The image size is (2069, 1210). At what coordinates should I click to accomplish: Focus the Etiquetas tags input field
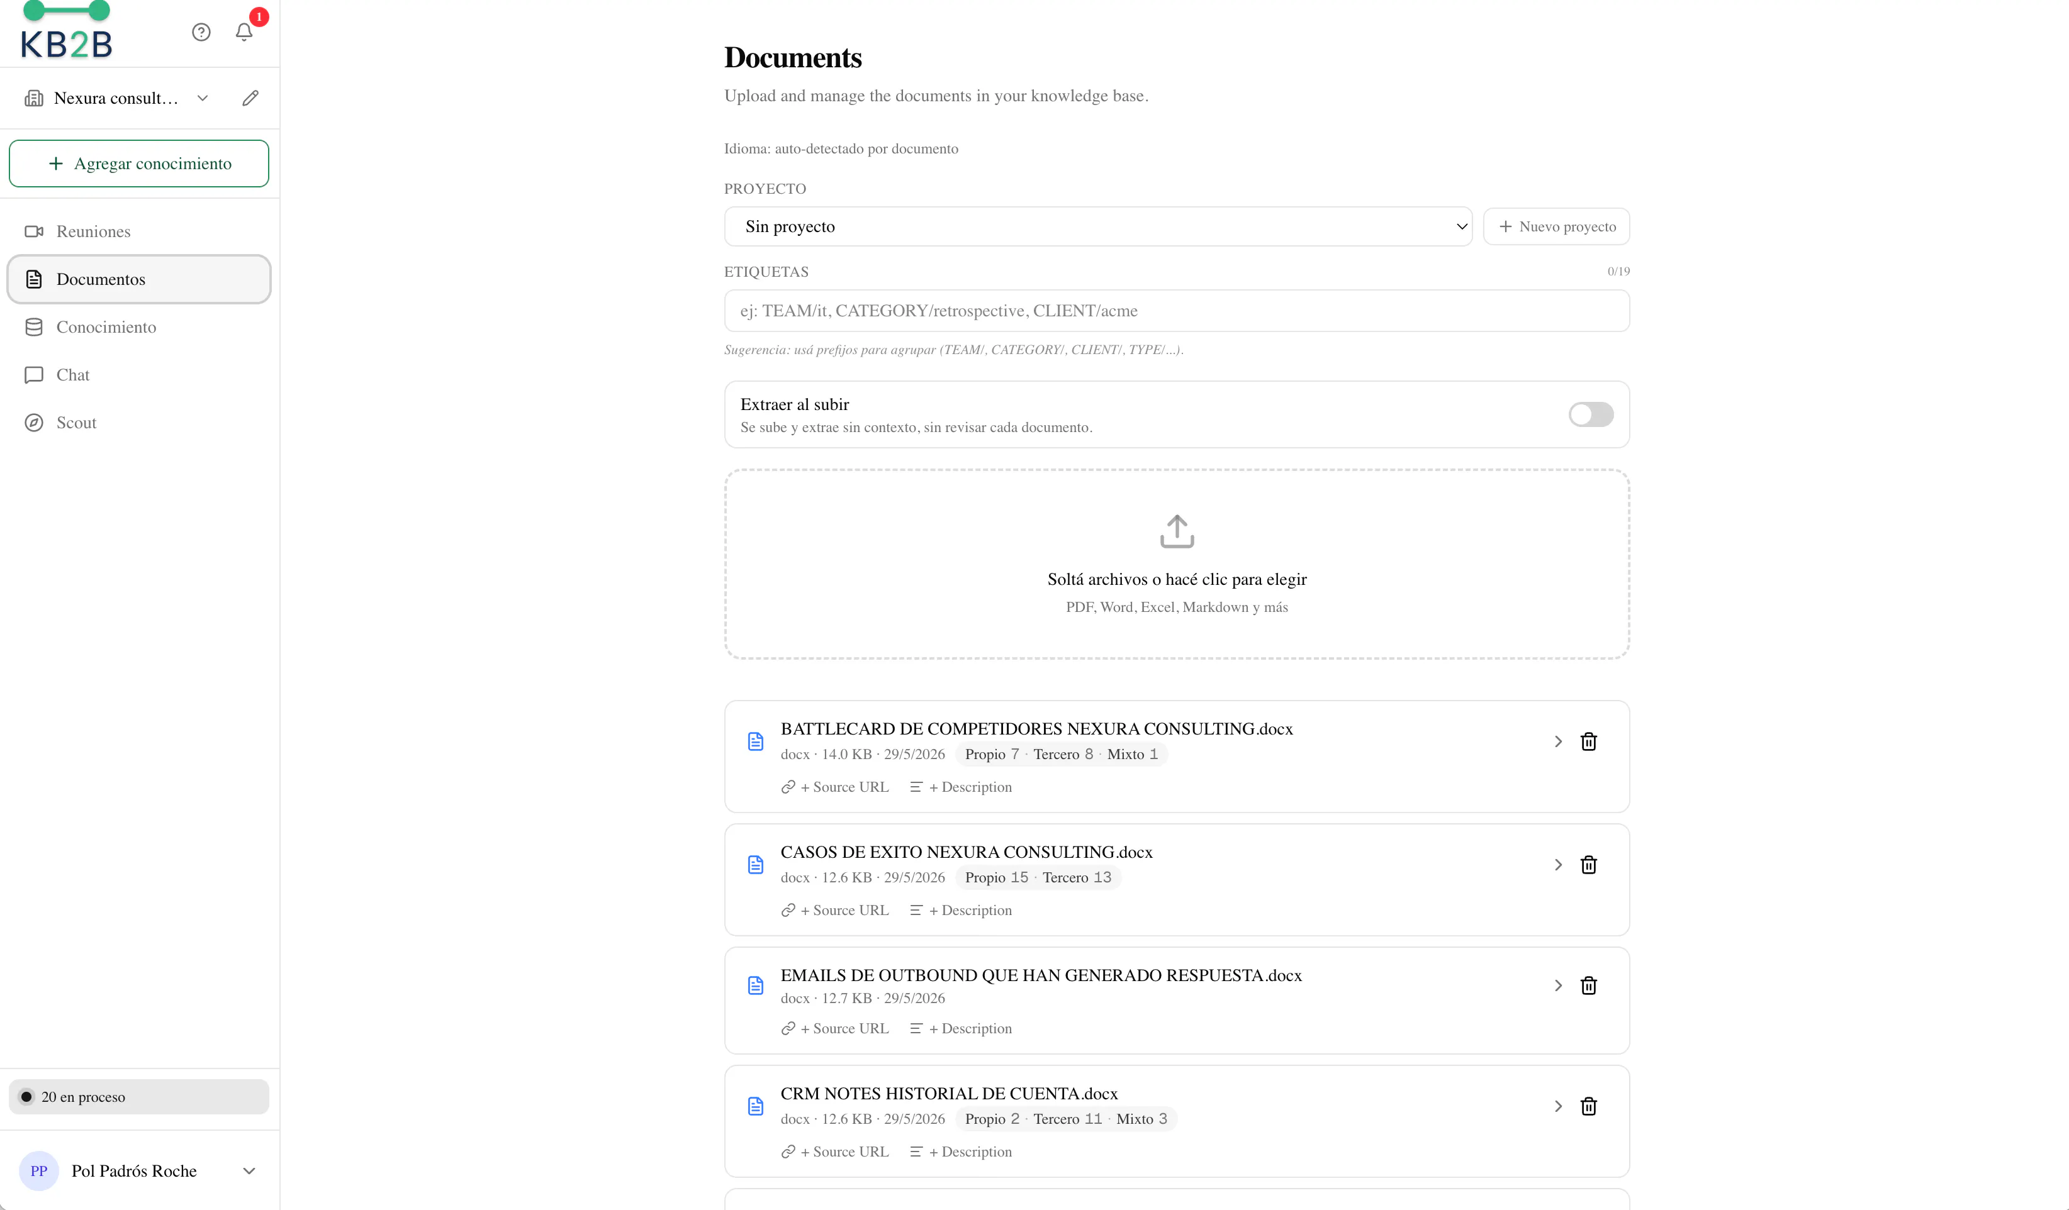tap(1177, 311)
